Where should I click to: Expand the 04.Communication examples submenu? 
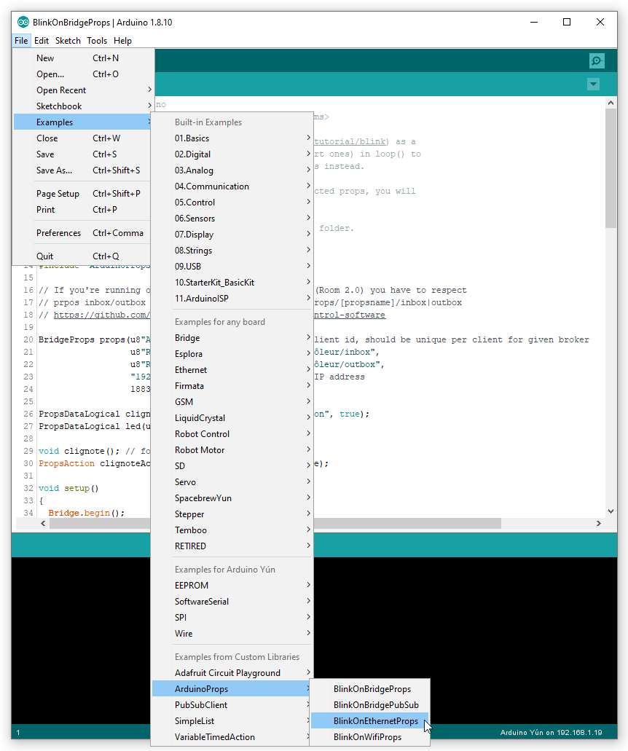point(232,186)
